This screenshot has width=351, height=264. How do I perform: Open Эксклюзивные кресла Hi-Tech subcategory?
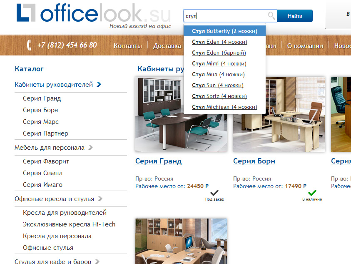click(x=69, y=224)
